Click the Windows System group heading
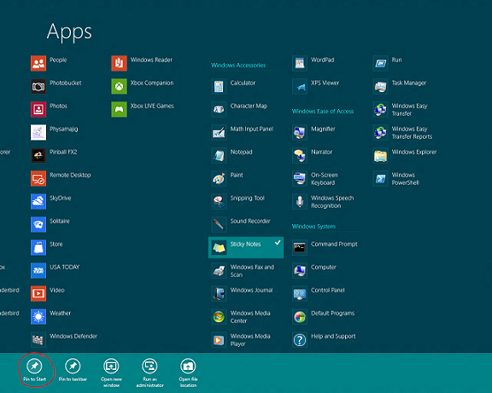Image resolution: width=492 pixels, height=393 pixels. [313, 227]
